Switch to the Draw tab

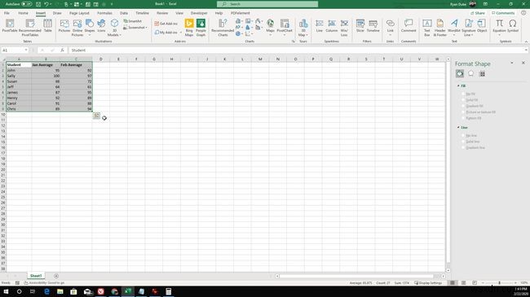[x=57, y=13]
